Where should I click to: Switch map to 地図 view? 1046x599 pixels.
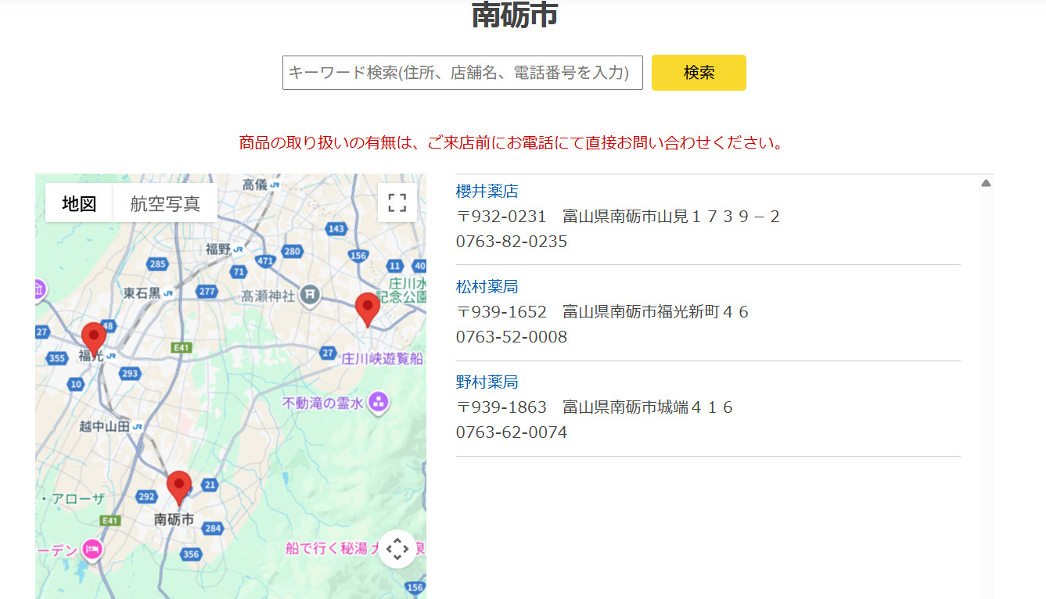[79, 204]
